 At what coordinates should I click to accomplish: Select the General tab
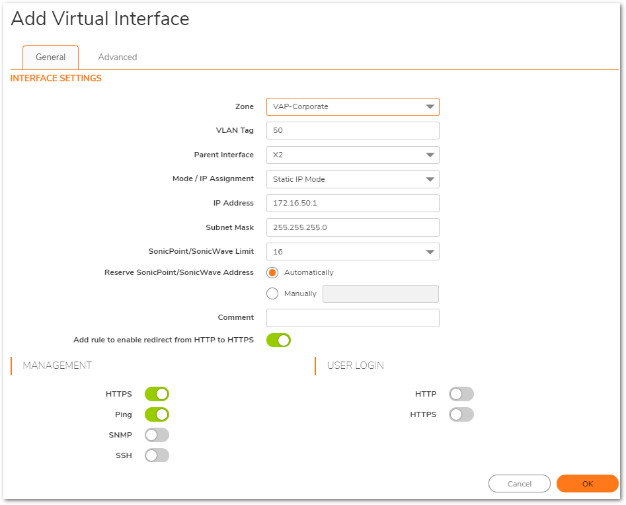point(50,58)
